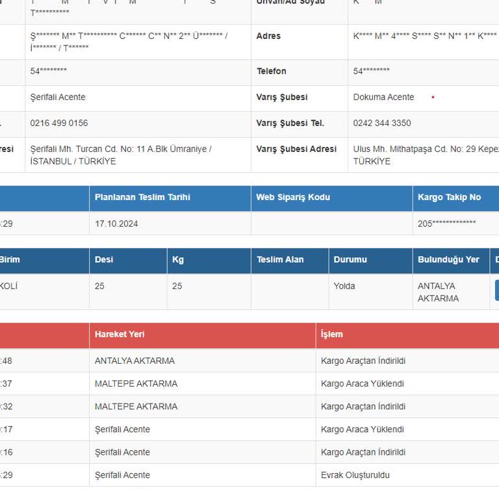Click the Yolda status cell
Viewport: 499px width, 499px height.
click(x=344, y=286)
